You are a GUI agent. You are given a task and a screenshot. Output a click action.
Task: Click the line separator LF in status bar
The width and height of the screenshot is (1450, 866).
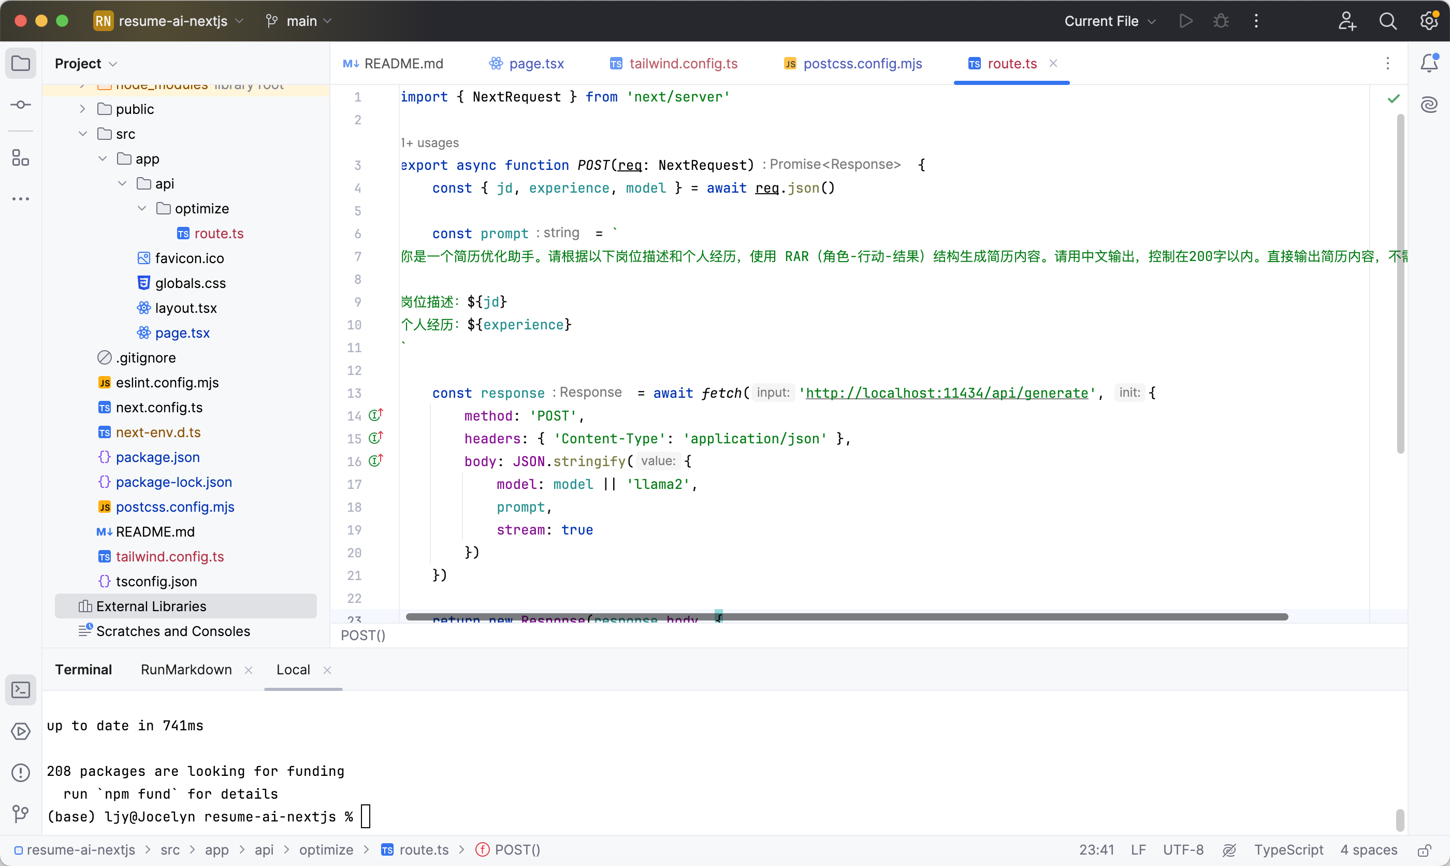pyautogui.click(x=1138, y=849)
